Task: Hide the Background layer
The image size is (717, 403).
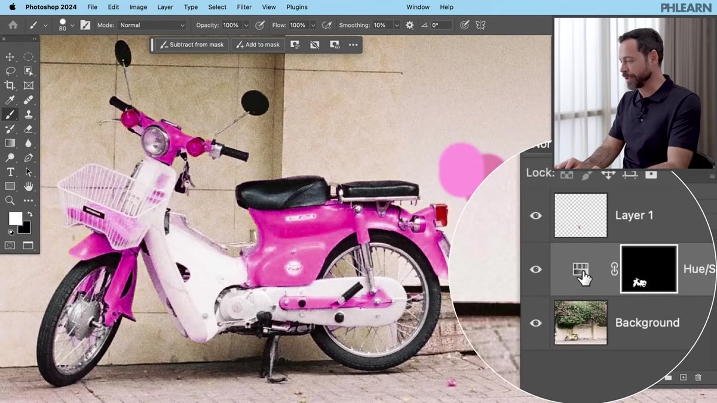Action: 536,323
